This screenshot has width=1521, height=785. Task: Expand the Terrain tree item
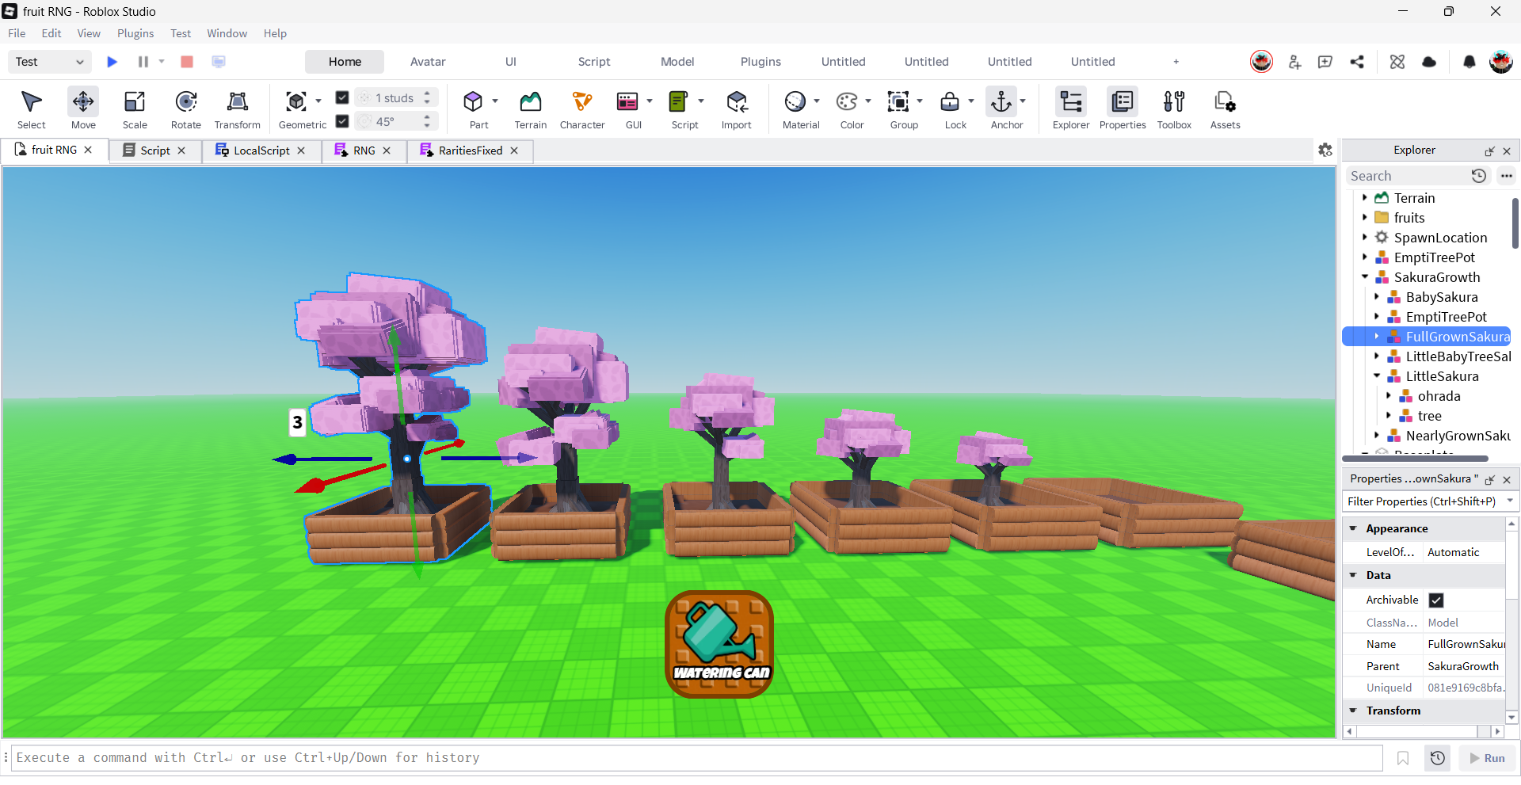1365,198
